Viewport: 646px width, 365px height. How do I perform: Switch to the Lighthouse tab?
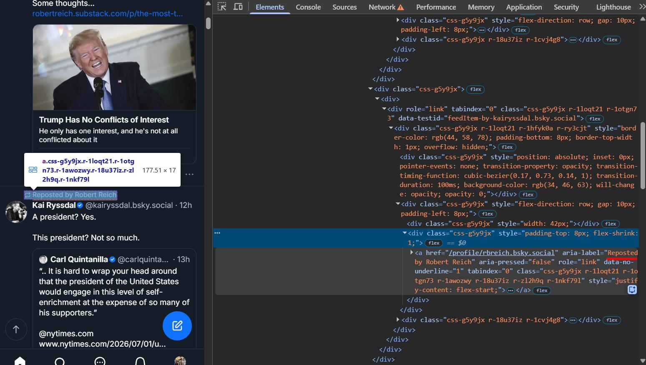tap(613, 7)
